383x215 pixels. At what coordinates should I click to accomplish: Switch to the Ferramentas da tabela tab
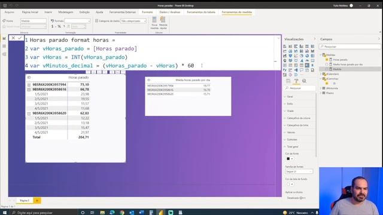tap(201, 12)
